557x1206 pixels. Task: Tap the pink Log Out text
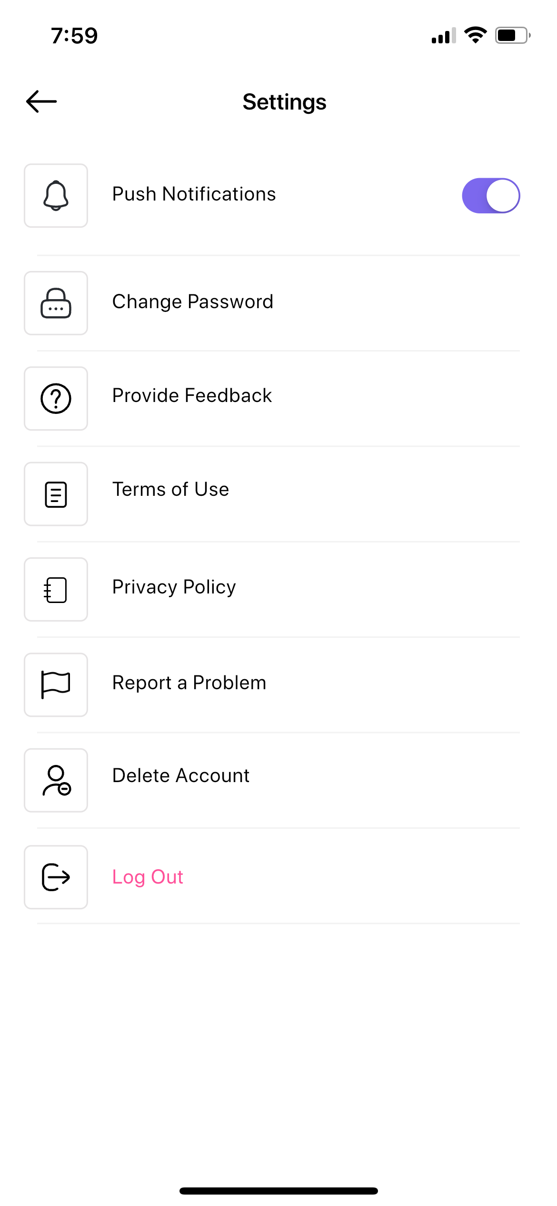coord(148,877)
